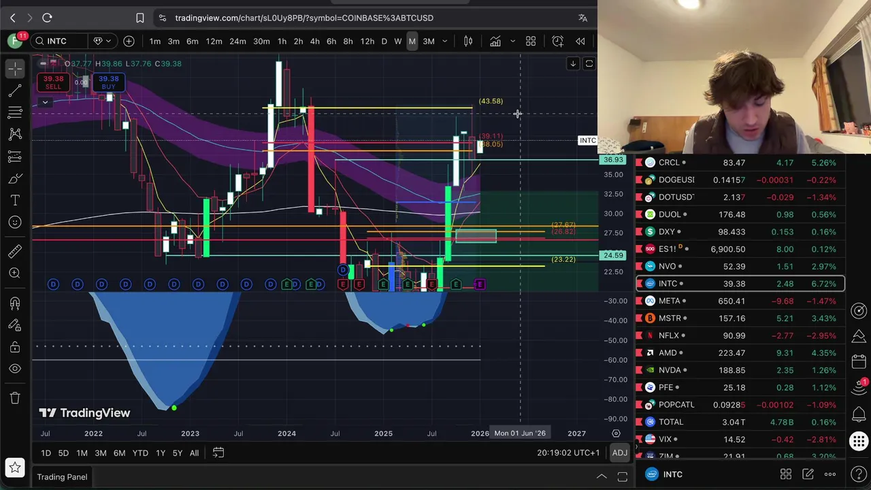Open the forecasting and measurement tools
This screenshot has height=490, width=871.
[15, 157]
